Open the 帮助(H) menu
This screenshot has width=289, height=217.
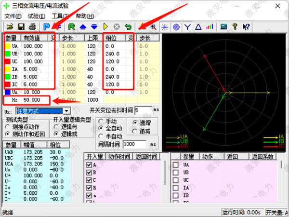tap(85, 16)
